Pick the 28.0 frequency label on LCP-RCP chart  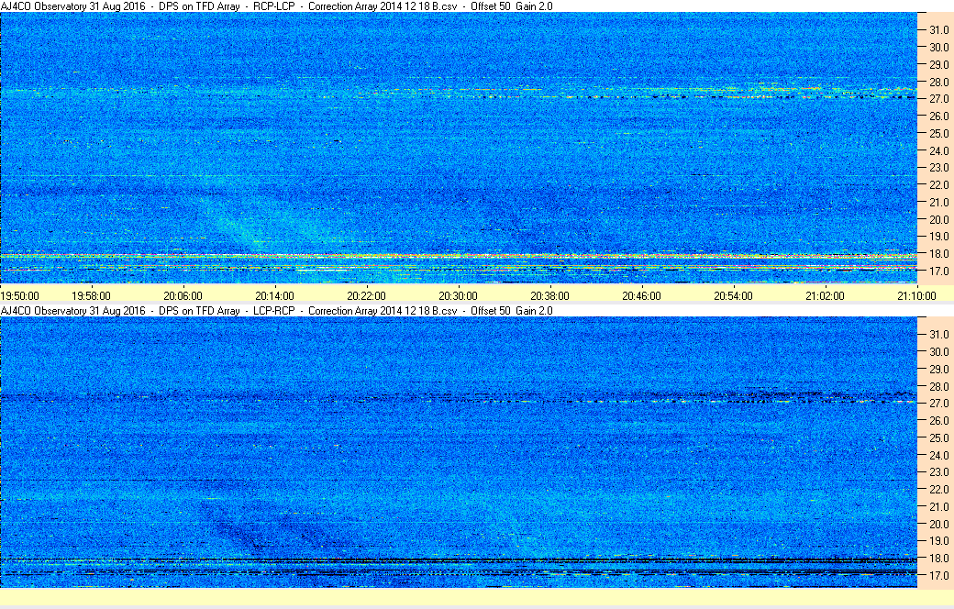938,387
